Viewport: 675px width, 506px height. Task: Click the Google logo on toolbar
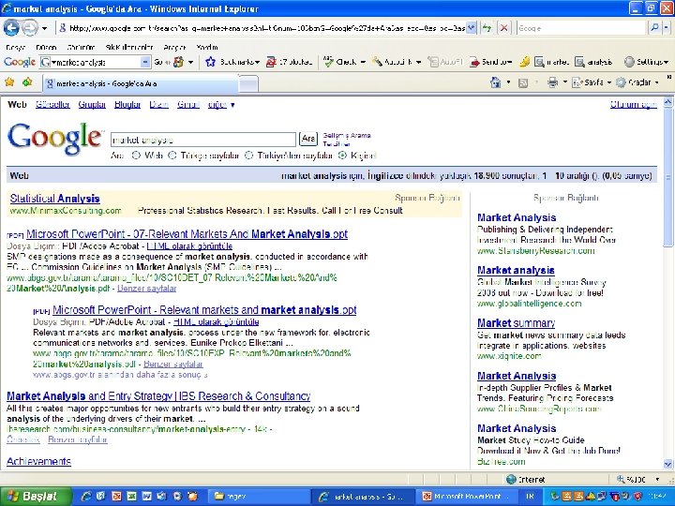[x=20, y=62]
